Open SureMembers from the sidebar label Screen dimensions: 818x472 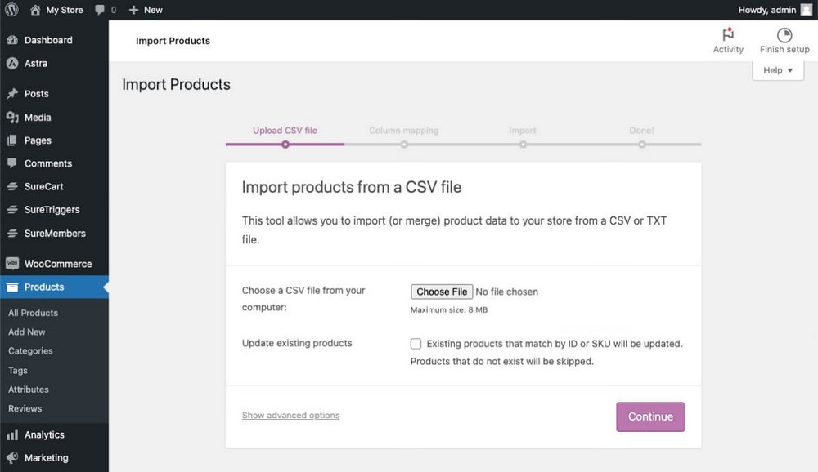point(55,234)
